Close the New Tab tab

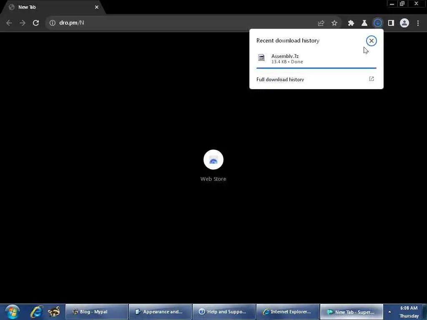click(x=97, y=7)
